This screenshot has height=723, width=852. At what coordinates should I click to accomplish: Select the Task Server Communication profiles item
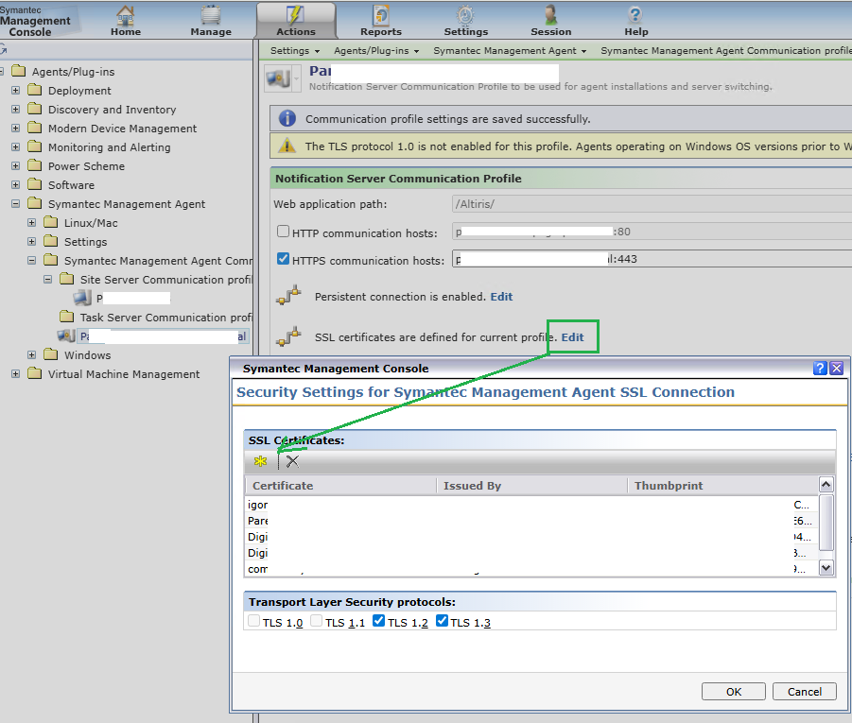165,318
